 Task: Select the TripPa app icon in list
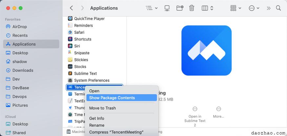pos(70,121)
